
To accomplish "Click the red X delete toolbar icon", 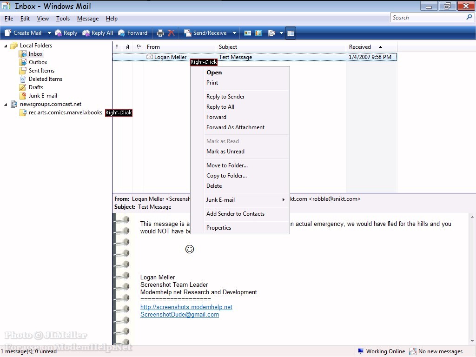I will click(172, 33).
